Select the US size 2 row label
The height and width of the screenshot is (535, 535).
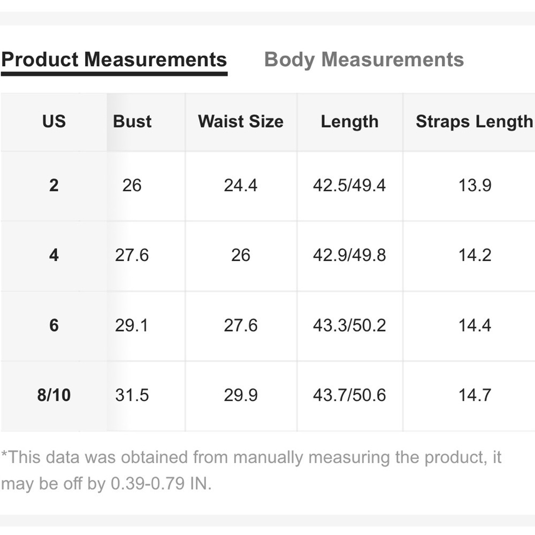(54, 186)
